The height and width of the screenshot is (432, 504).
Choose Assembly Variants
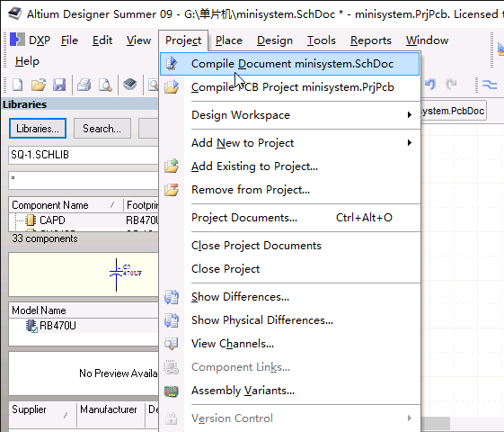(289, 391)
